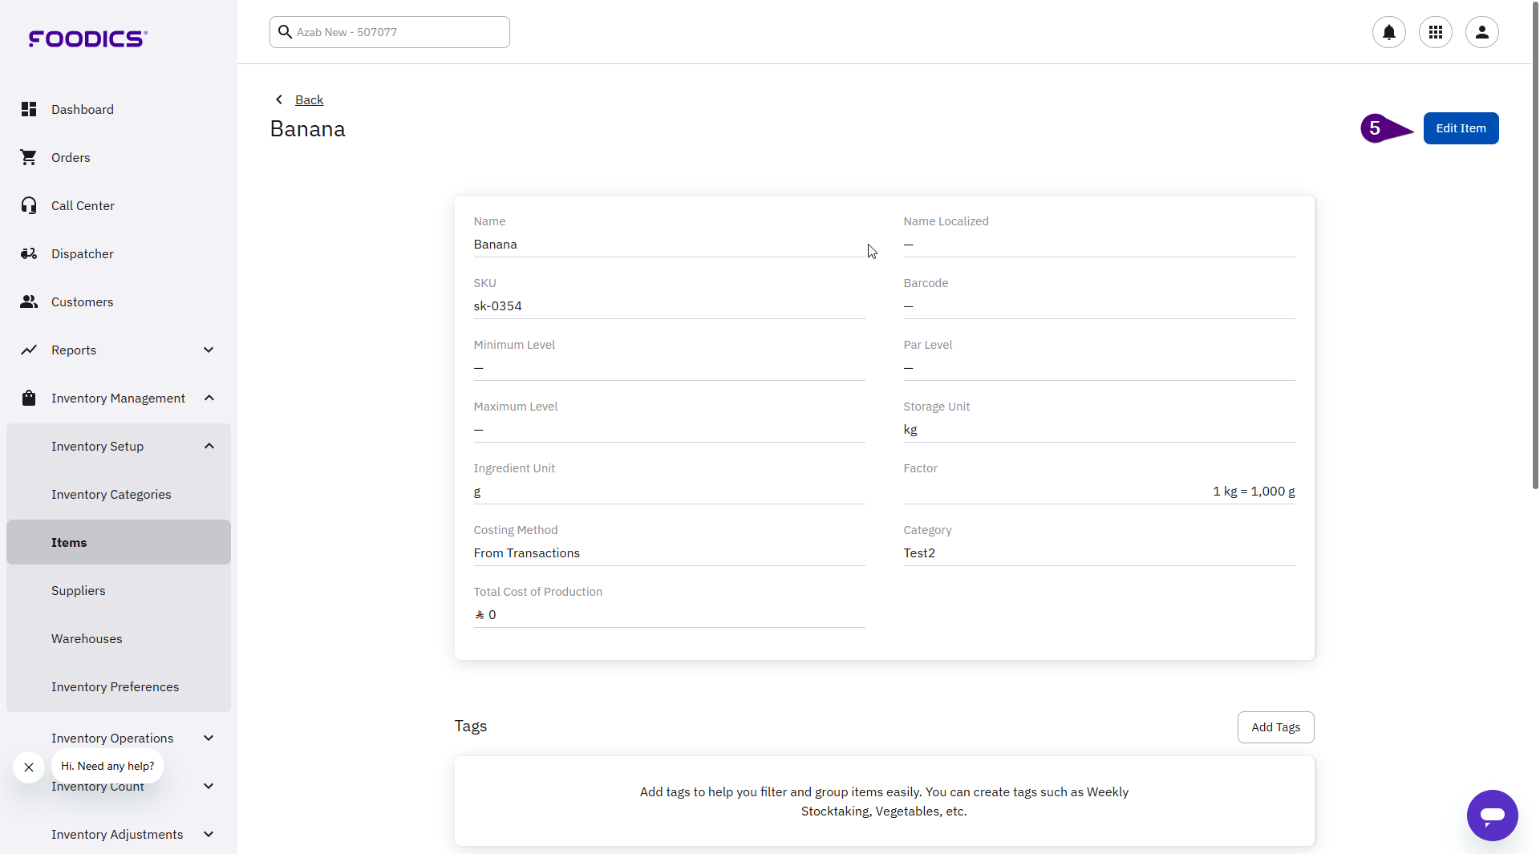Image resolution: width=1540 pixels, height=854 pixels.
Task: Expand the Inventory Operations submenu
Action: pos(209,738)
